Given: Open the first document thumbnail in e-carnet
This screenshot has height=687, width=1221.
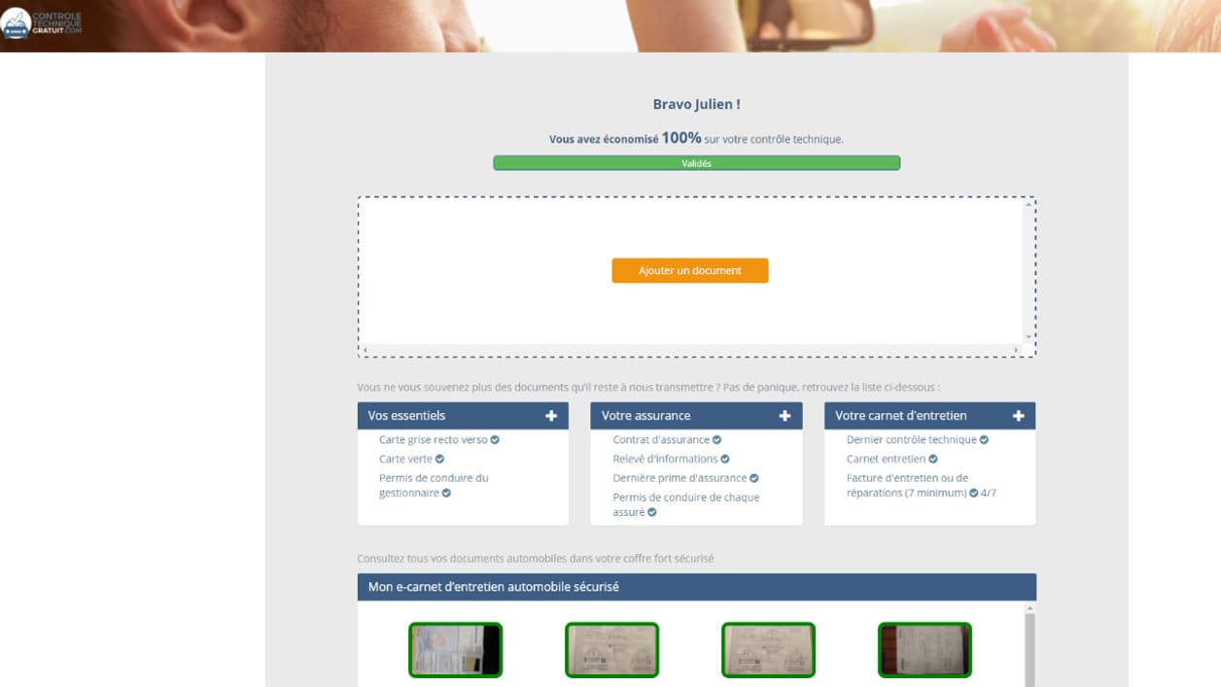Looking at the screenshot, I should [x=455, y=650].
